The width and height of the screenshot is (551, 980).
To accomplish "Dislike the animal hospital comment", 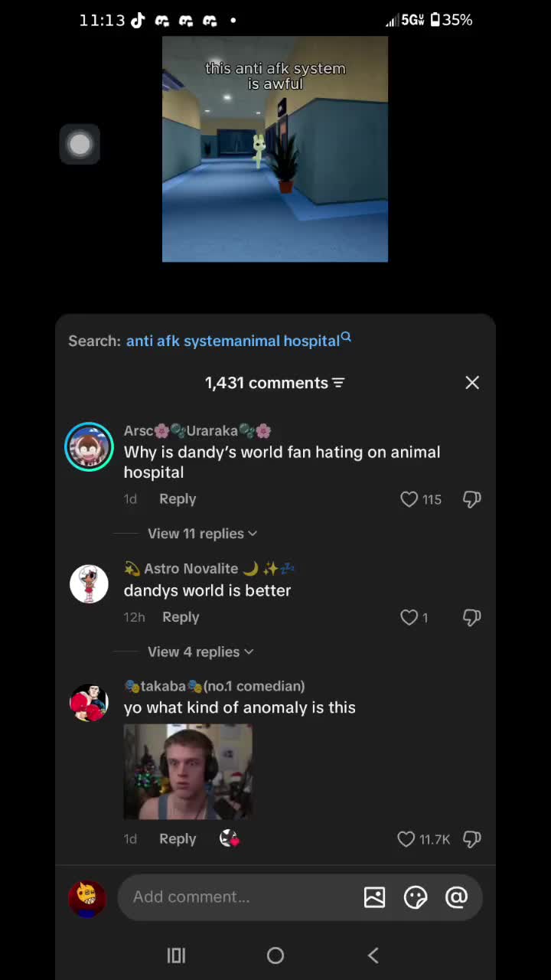I will pyautogui.click(x=471, y=499).
